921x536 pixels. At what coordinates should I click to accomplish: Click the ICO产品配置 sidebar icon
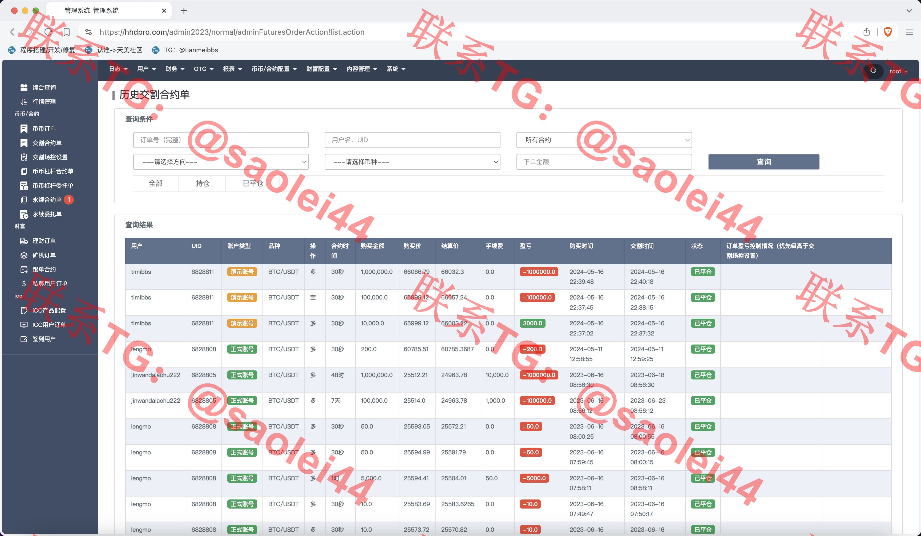point(24,310)
